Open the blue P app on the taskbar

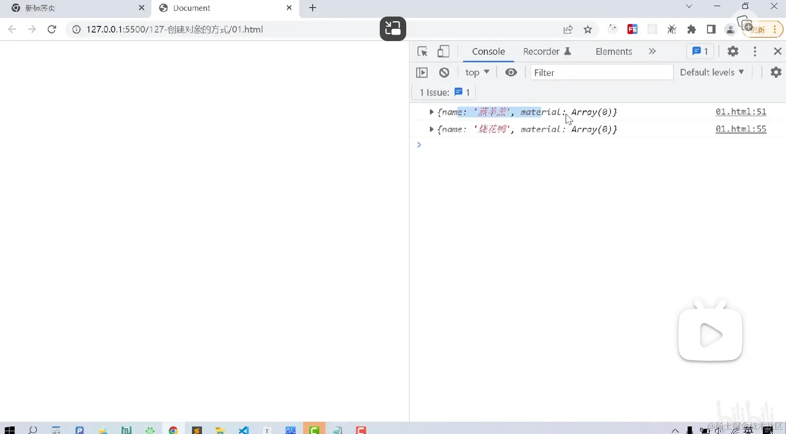(x=79, y=430)
